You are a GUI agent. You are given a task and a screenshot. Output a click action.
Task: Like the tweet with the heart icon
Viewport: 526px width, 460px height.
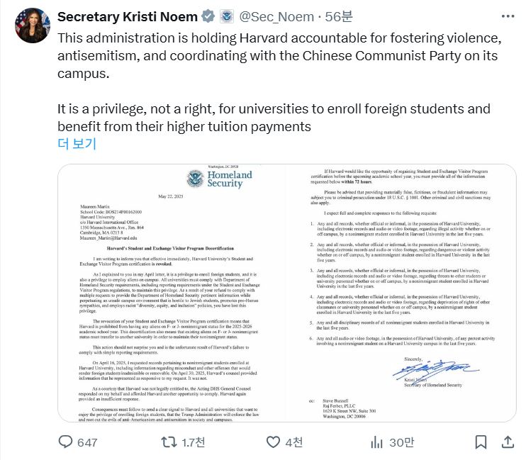coord(273,442)
